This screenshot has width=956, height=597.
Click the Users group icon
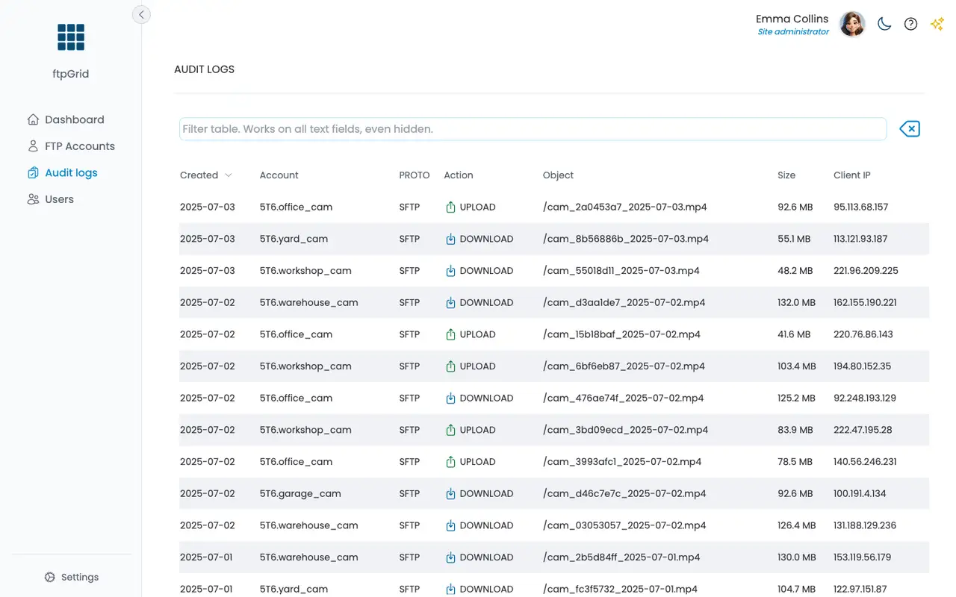33,199
